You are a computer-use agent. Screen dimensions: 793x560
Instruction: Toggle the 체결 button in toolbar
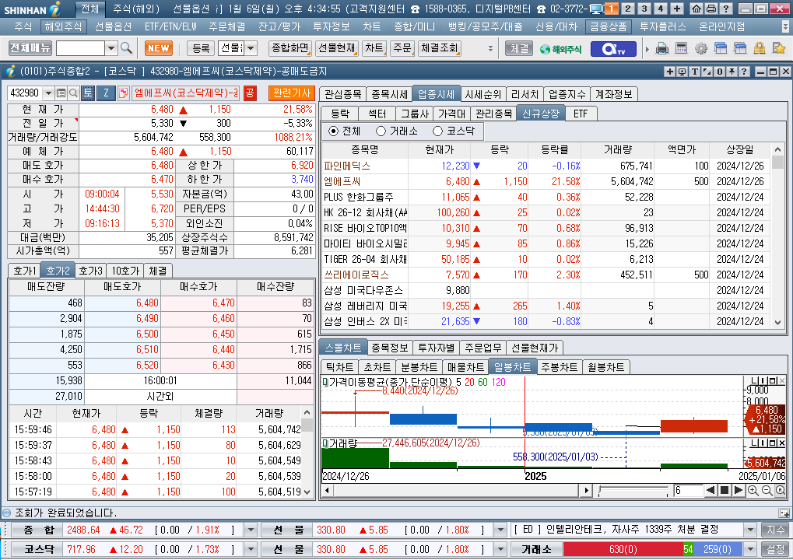[x=519, y=48]
